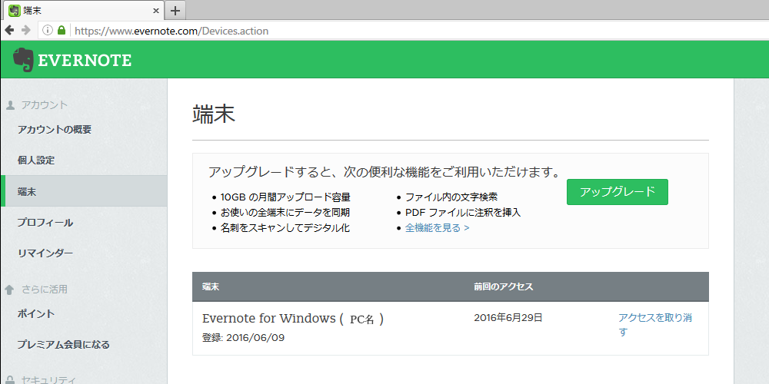The height and width of the screenshot is (384, 769).
Task: Click PDF ファイルに注釈を挿入 bullet text
Action: 462,213
